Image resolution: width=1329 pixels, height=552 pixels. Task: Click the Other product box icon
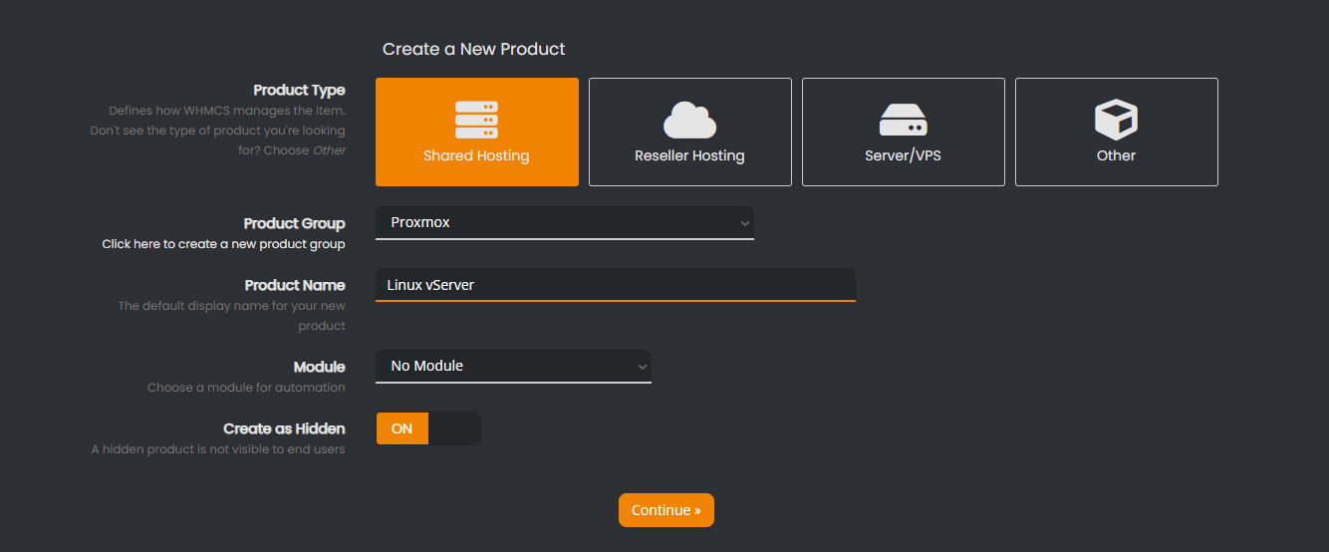pyautogui.click(x=1116, y=120)
